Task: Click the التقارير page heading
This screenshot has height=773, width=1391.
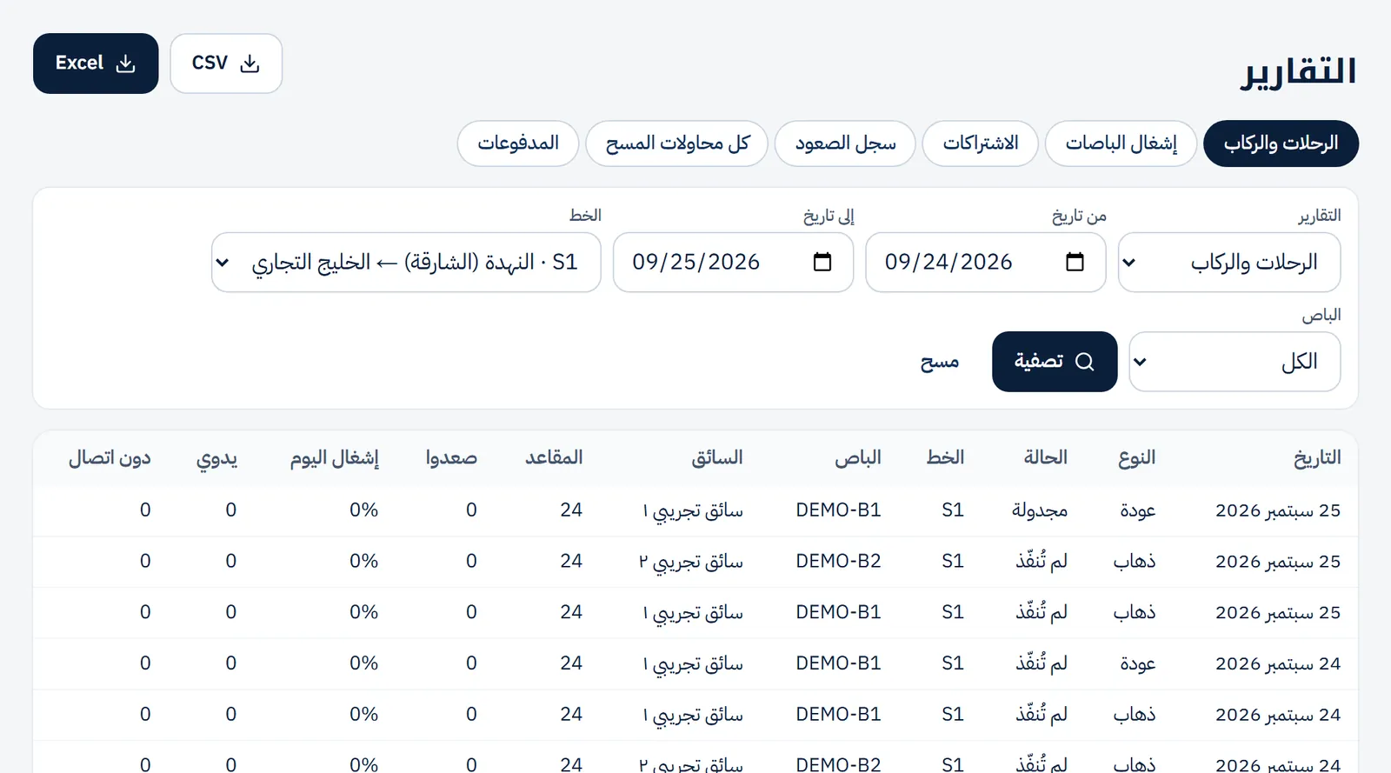Action: 1298,71
